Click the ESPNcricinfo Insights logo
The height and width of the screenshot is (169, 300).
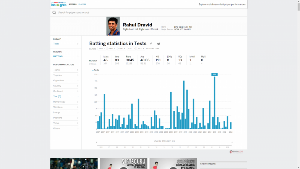point(59,4)
